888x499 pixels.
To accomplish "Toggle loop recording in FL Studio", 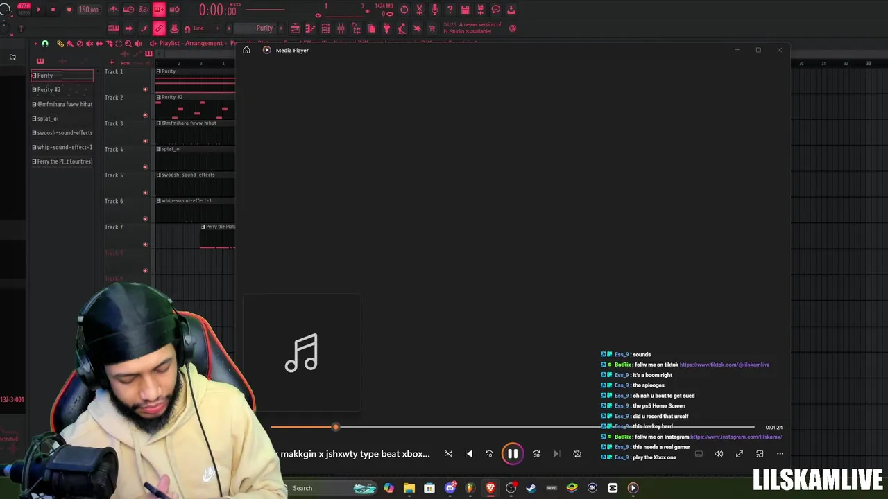I will coord(174,10).
